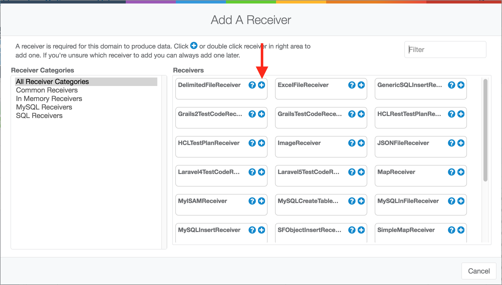Choose SQL Receivers category
Image resolution: width=502 pixels, height=285 pixels.
click(x=39, y=116)
